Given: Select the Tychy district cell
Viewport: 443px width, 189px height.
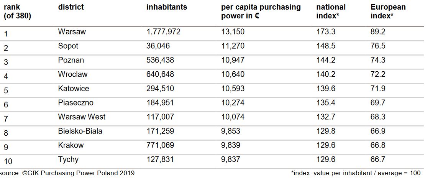Looking at the screenshot, I should (x=68, y=159).
